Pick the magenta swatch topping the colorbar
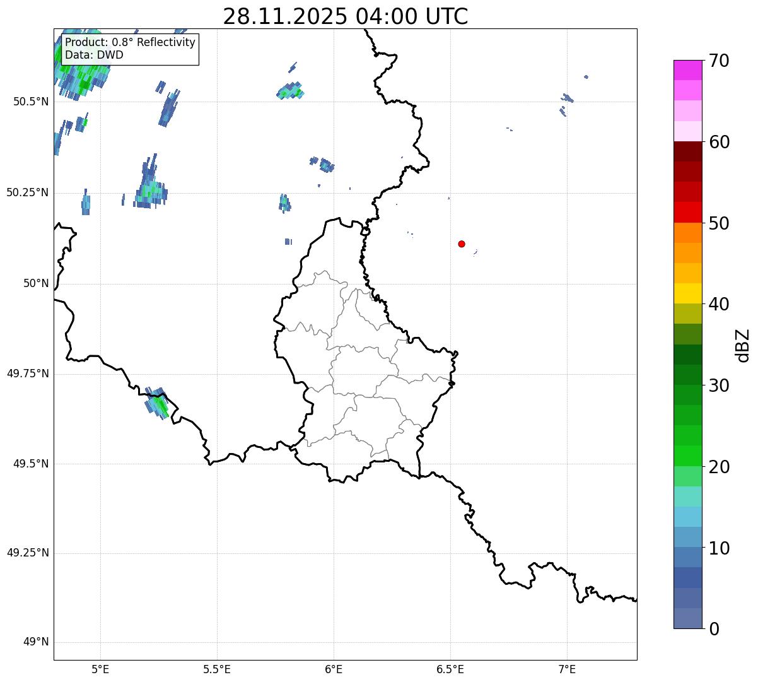Viewport: 758px width, 682px height. point(688,70)
